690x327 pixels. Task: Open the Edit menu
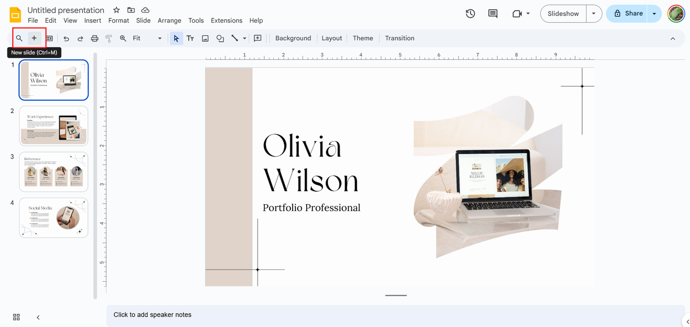[51, 20]
